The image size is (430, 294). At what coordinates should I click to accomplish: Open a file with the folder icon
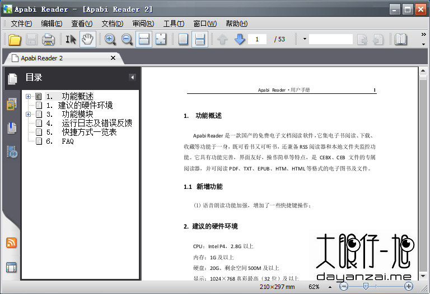(15, 40)
